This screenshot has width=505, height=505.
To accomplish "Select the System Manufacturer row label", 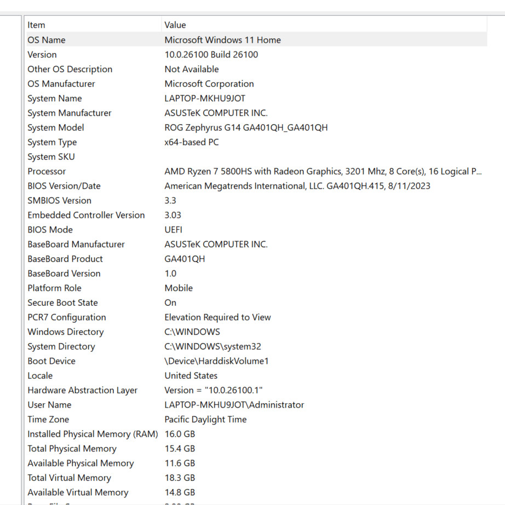I will tap(70, 113).
